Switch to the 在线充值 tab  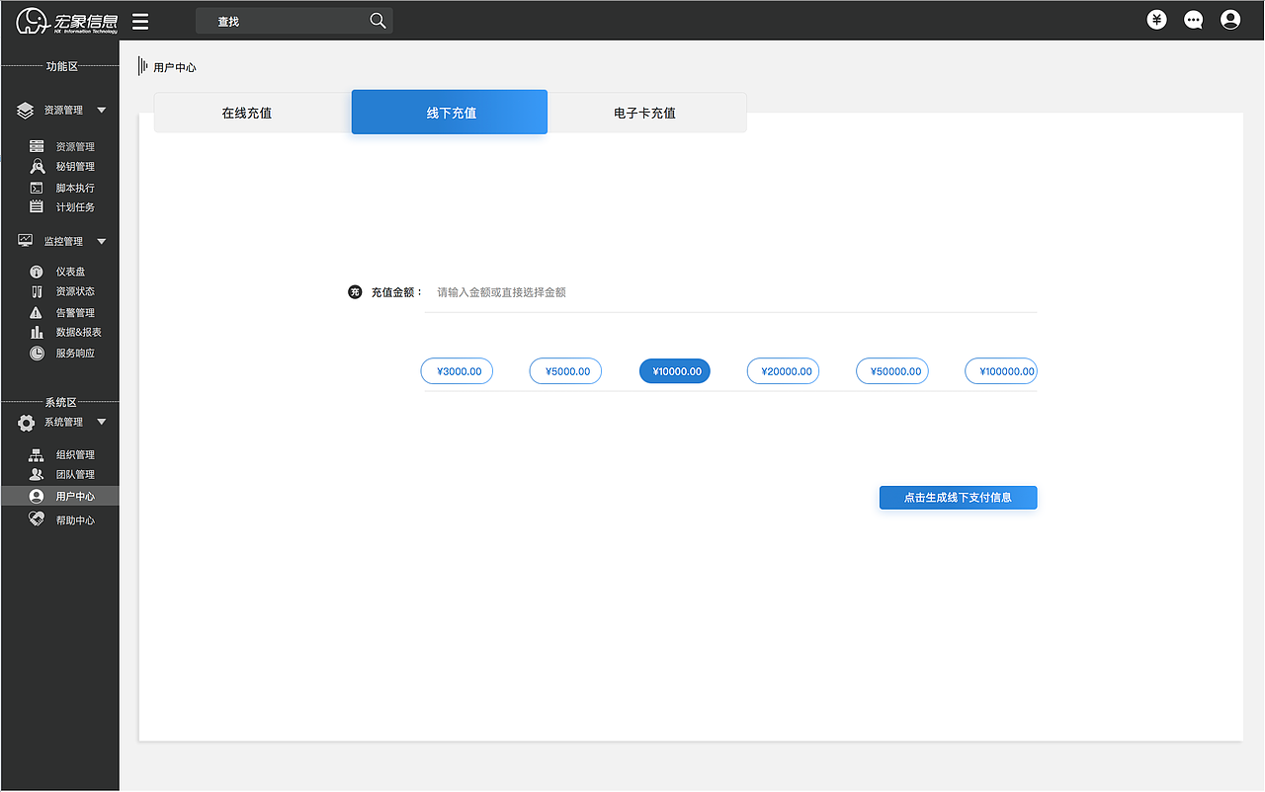(253, 113)
